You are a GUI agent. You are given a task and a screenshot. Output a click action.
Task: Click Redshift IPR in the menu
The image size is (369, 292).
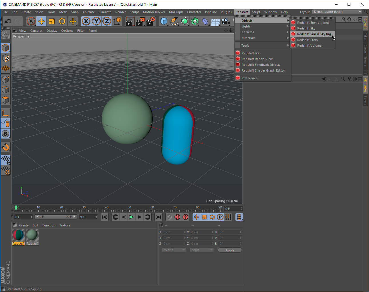pos(250,53)
